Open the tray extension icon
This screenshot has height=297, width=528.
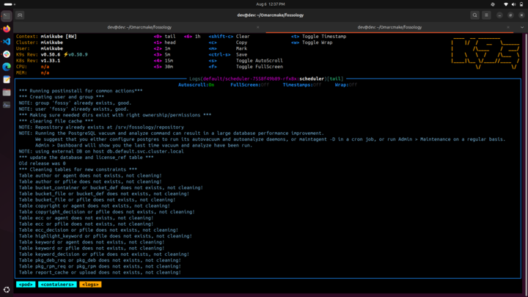coord(493,4)
